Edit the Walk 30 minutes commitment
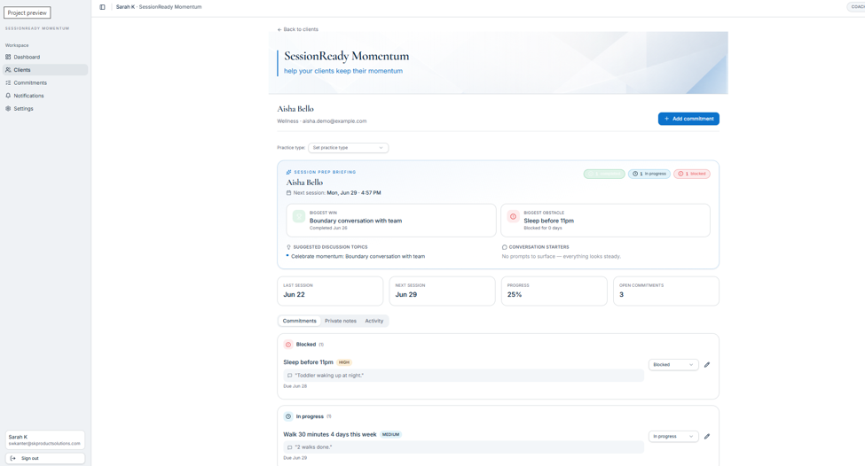The image size is (865, 466). coord(707,436)
